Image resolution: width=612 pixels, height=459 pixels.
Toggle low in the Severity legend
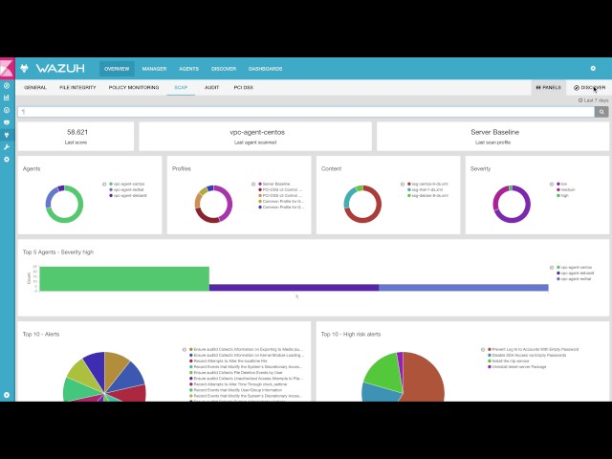[561, 184]
